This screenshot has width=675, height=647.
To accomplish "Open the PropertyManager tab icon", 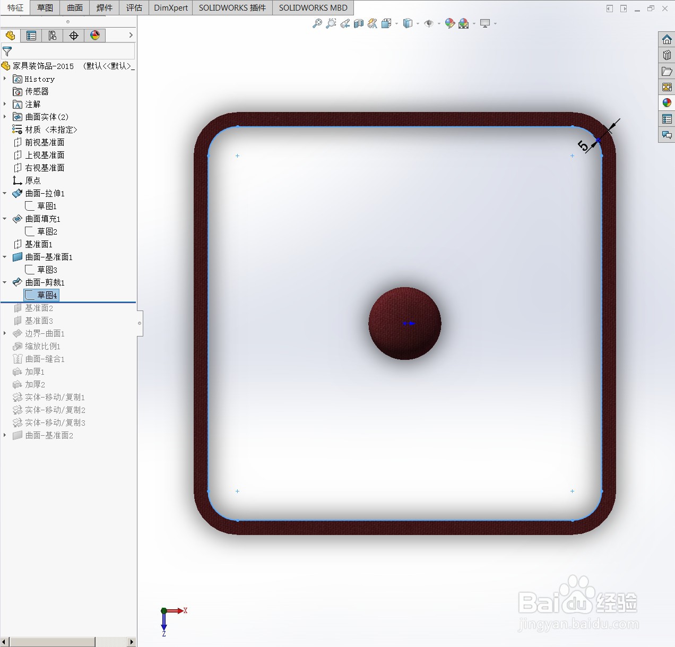I will click(x=31, y=36).
